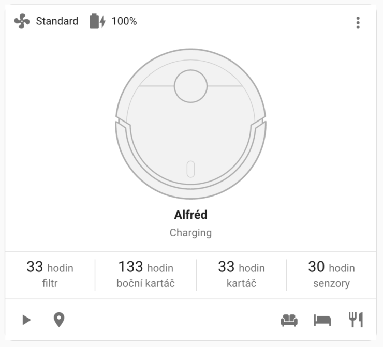Click the 133 hodin value
The width and height of the screenshot is (383, 347).
(x=146, y=267)
